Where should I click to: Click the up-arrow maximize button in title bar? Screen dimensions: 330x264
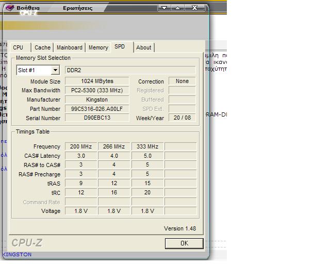(x=177, y=8)
